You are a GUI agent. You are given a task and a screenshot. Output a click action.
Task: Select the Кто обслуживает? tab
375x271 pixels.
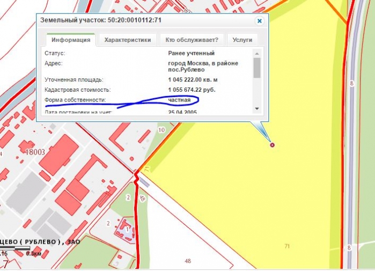192,40
